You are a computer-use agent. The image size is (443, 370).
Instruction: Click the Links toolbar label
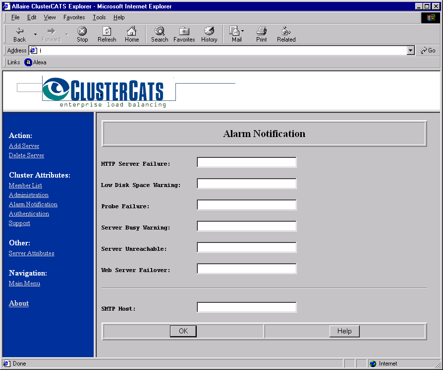click(13, 62)
